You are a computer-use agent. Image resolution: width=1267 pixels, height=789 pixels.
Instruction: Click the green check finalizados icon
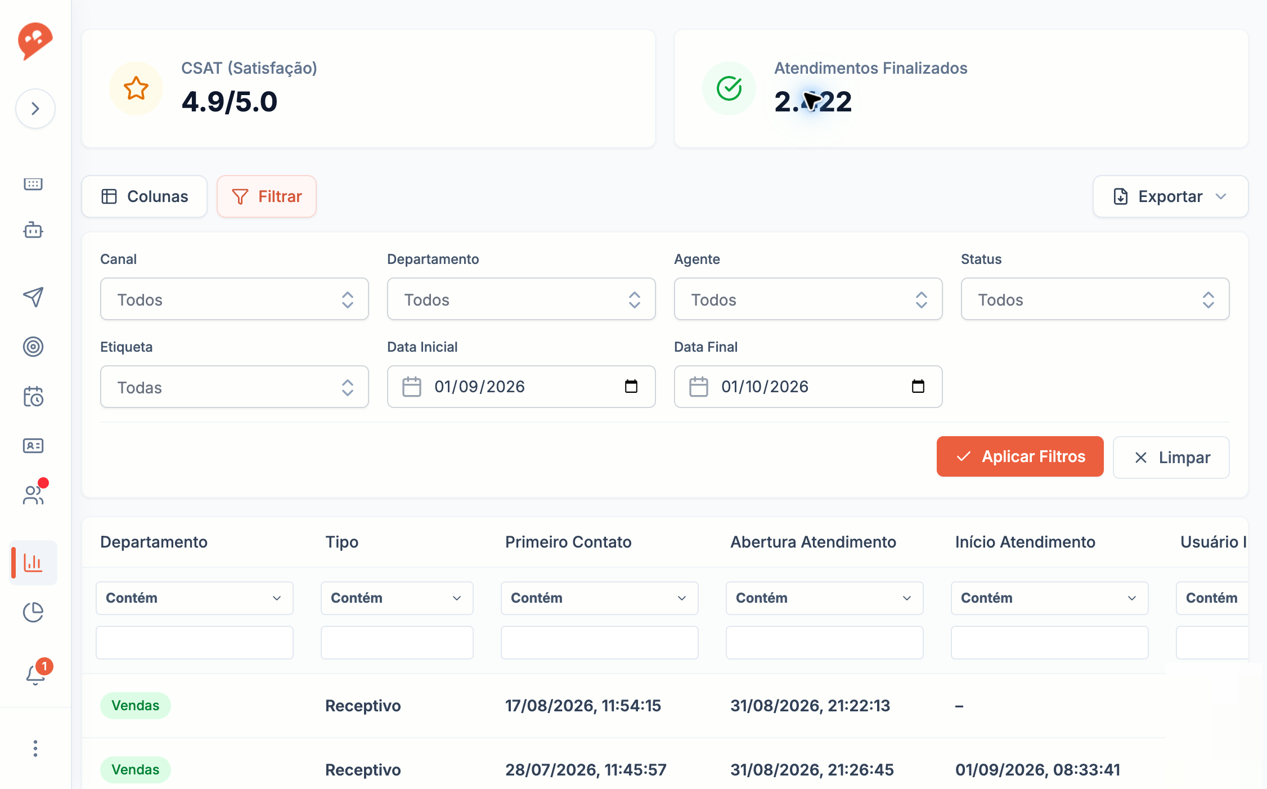point(729,88)
